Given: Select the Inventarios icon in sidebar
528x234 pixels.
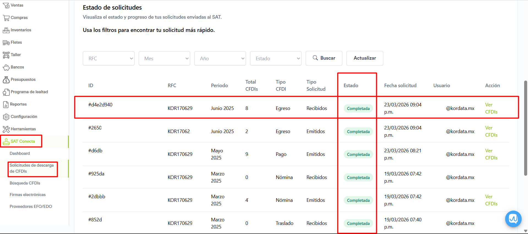Looking at the screenshot, I should (6, 30).
